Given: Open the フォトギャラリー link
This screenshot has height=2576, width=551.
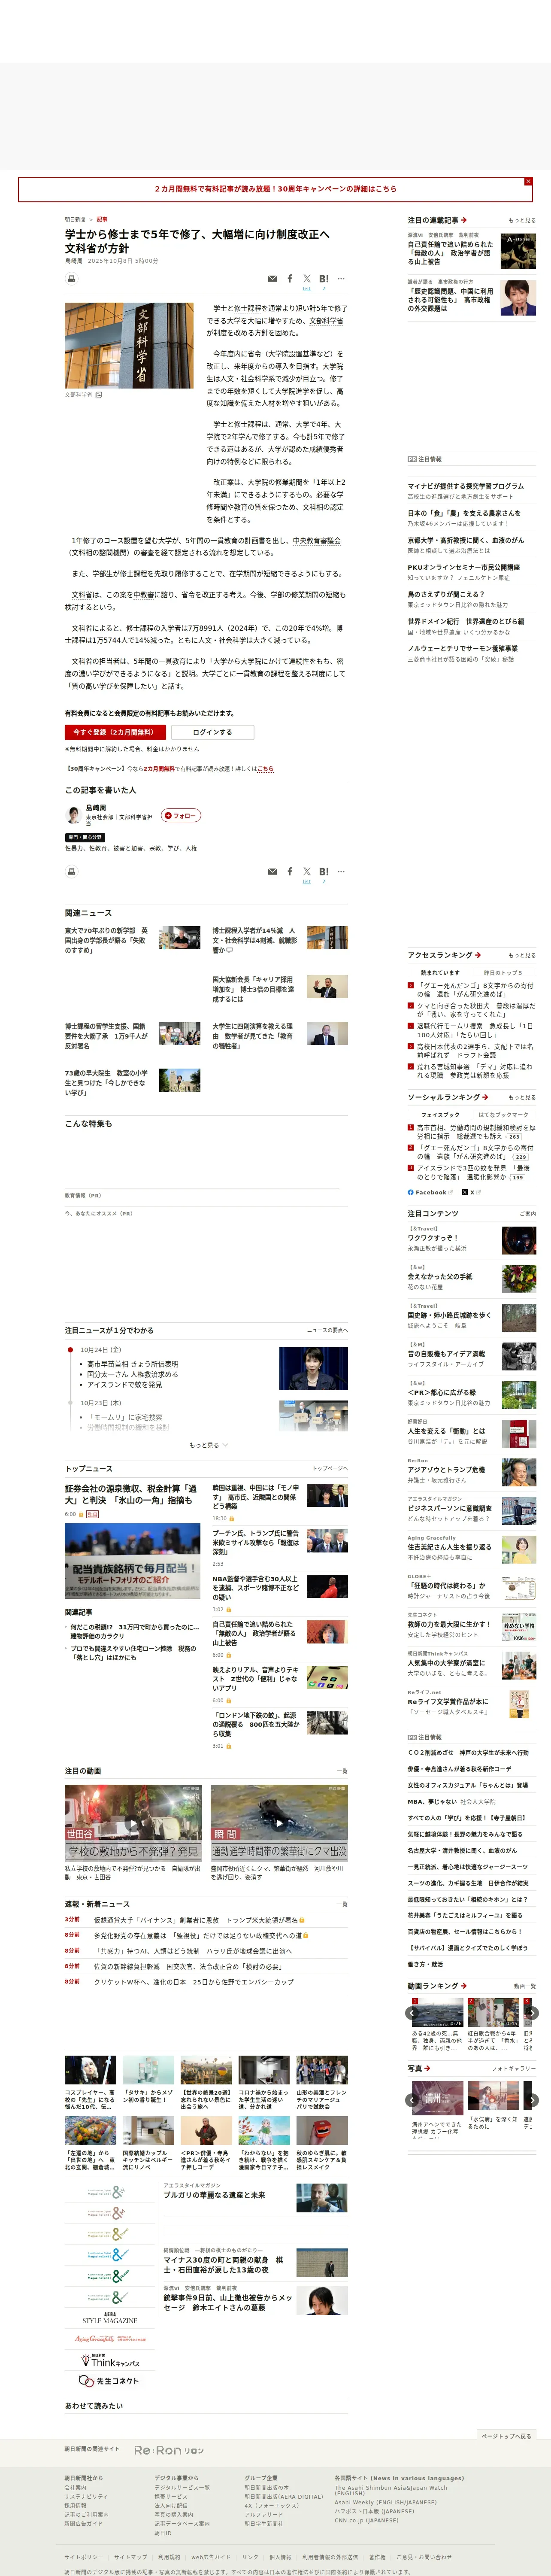Looking at the screenshot, I should 514,2068.
